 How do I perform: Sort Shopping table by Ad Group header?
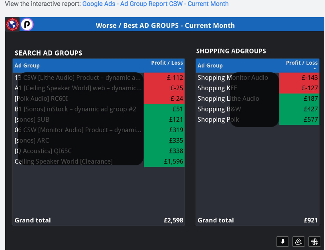coord(210,65)
